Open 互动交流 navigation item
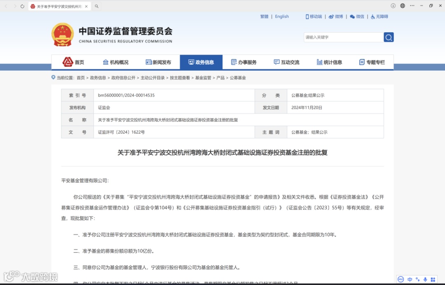This screenshot has width=445, height=285. tap(287, 62)
